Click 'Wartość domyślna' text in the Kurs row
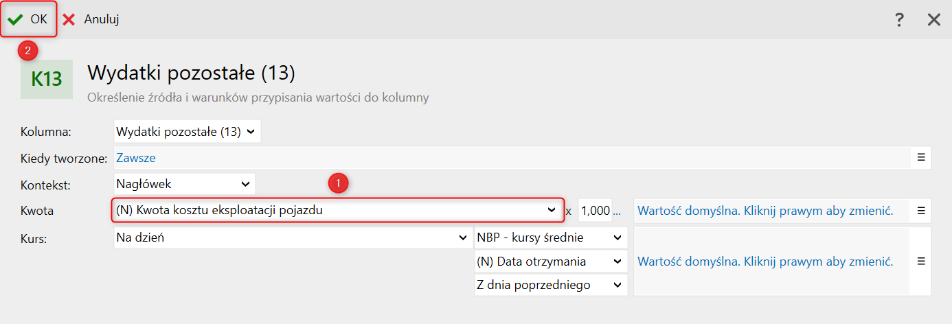This screenshot has width=952, height=324. 765,262
